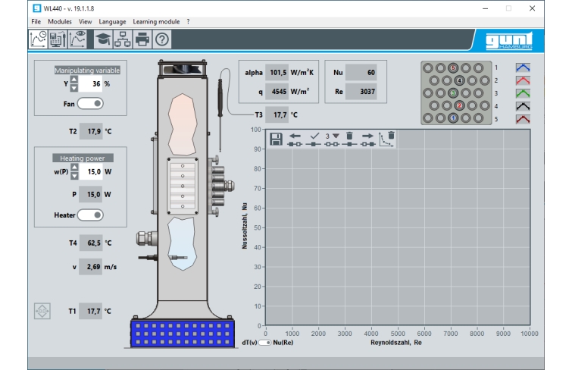
Task: Save measurements with the floppy disk icon
Action: [277, 139]
